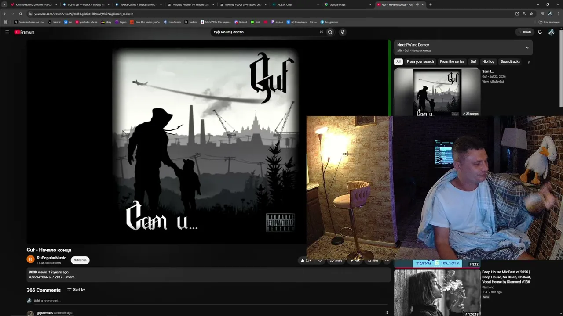This screenshot has height=316, width=563.
Task: Open more actions under the video
Action: pos(387,260)
